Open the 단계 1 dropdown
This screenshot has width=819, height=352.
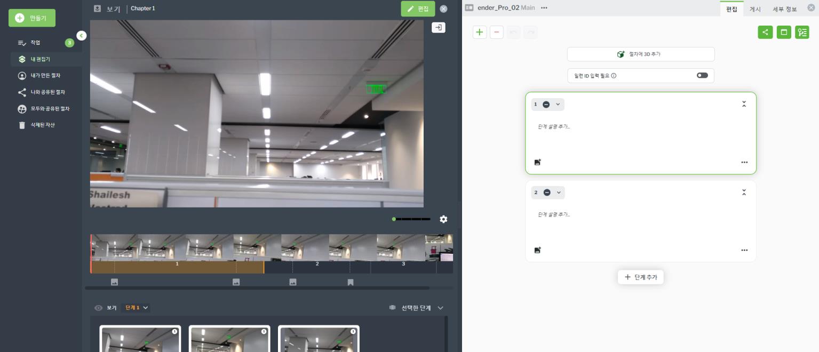pos(137,308)
